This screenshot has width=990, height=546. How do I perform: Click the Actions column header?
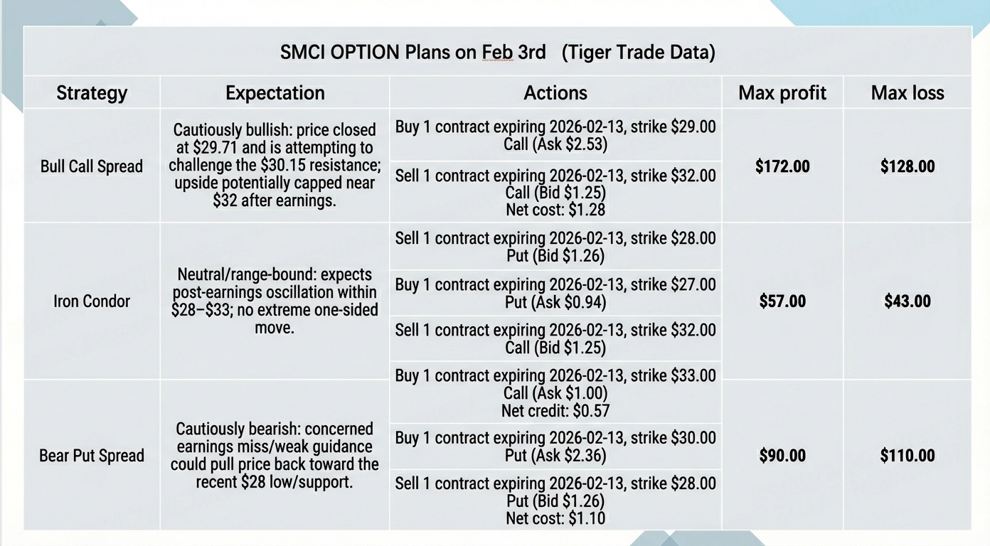[555, 92]
